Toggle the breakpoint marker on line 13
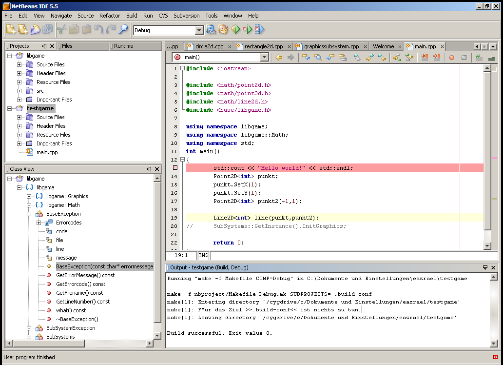Viewport: 503px width, 365px height. [x=175, y=167]
